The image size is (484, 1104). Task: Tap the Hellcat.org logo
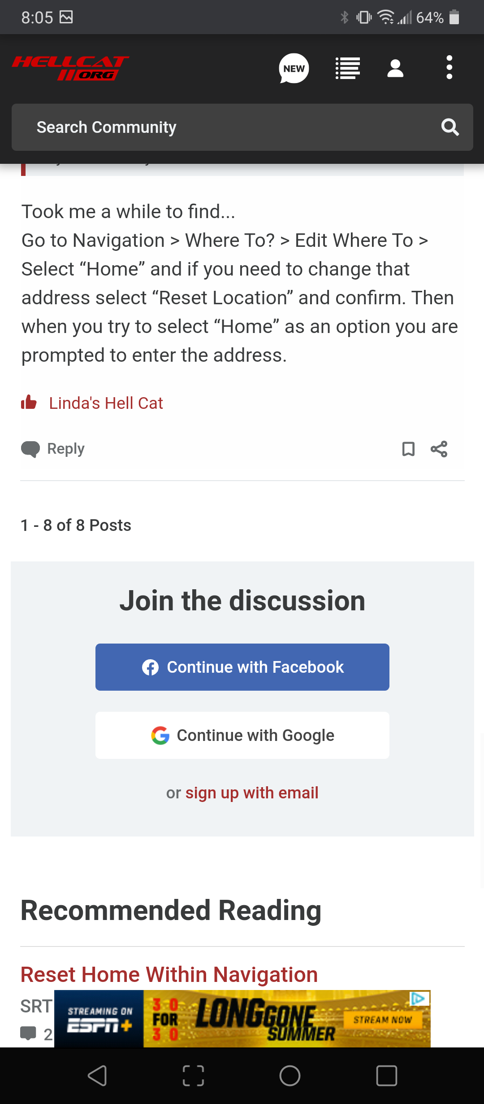(x=70, y=68)
